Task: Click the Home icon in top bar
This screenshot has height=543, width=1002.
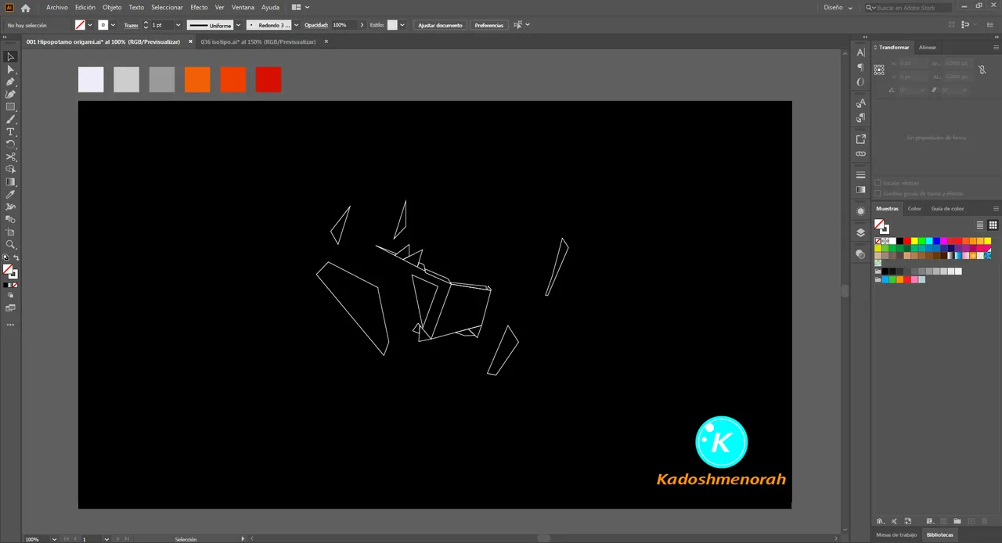Action: (x=25, y=8)
